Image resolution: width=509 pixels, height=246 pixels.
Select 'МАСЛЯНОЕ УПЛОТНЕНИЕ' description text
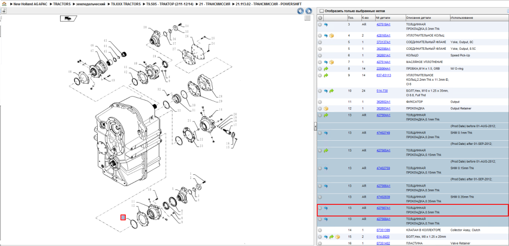423,62
